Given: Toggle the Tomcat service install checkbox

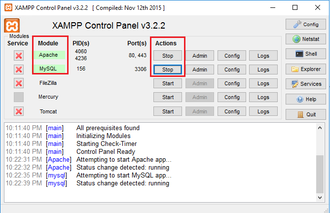Looking at the screenshot, I should 19,111.
